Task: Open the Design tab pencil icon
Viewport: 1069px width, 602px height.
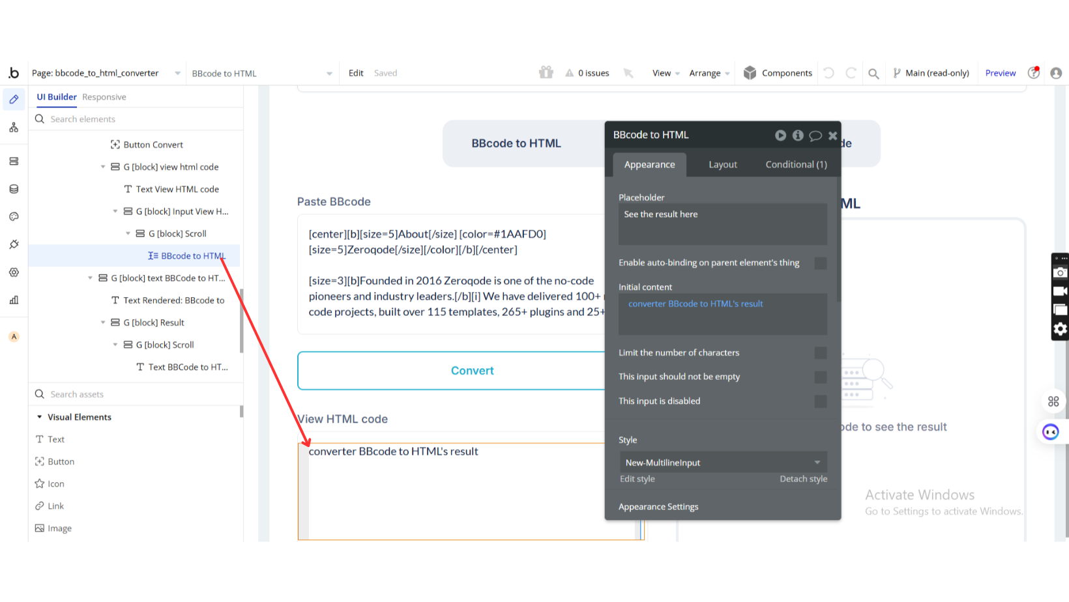Action: click(14, 100)
